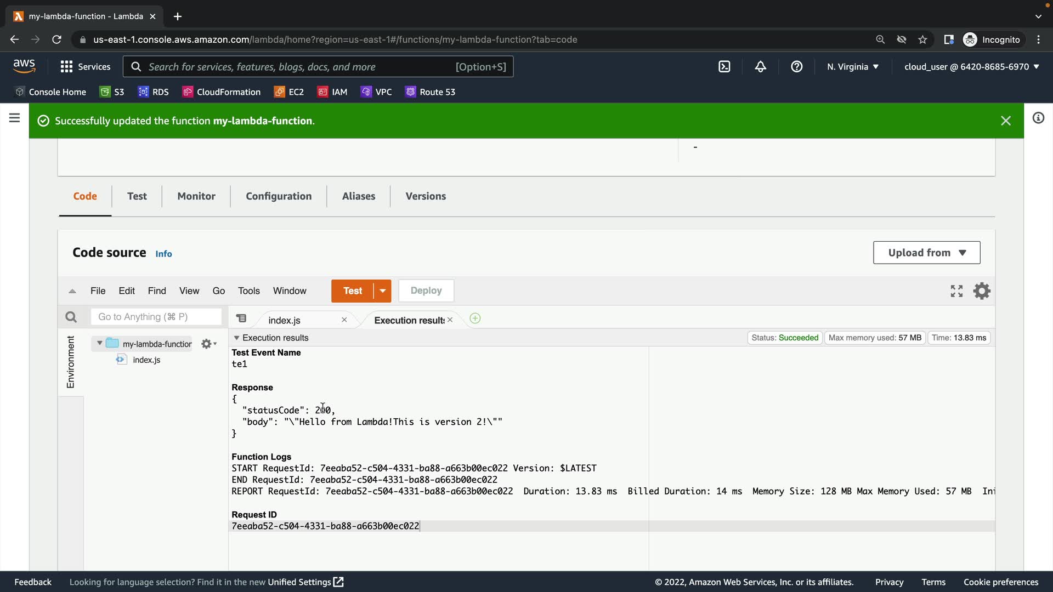Open the editor preferences gear

coord(981,291)
